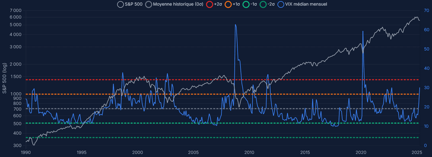Click the red +2σ legend circle marker
The height and width of the screenshot is (157, 432).
210,4
